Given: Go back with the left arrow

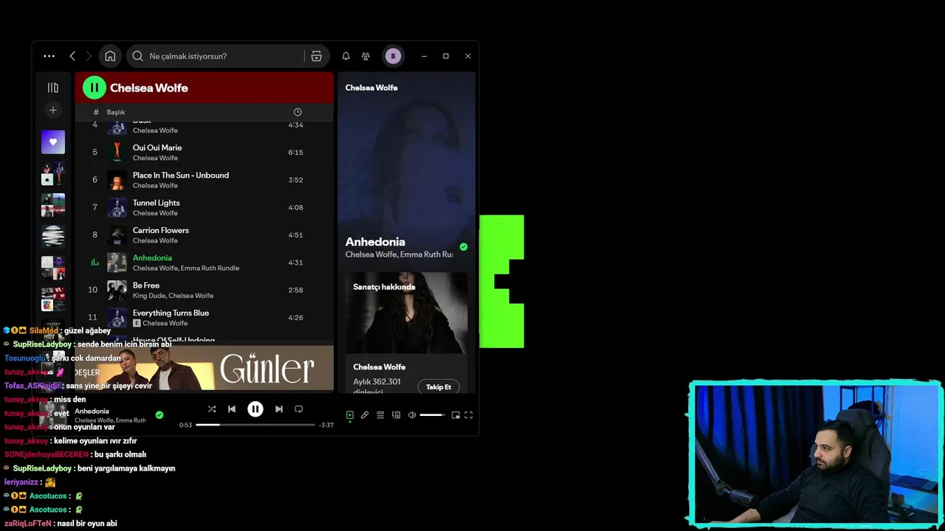Looking at the screenshot, I should coord(72,56).
